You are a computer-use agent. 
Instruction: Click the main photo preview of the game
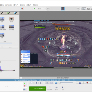tap(56, 44)
